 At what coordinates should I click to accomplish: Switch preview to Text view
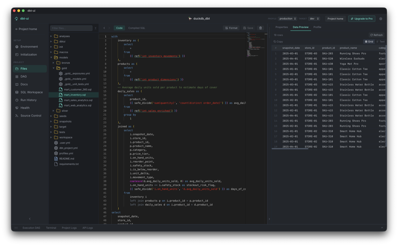(x=380, y=42)
